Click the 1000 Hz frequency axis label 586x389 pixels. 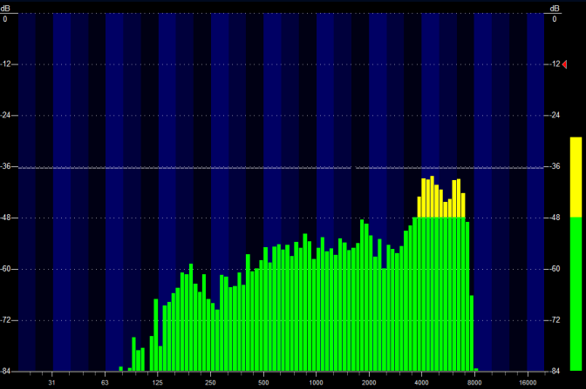[x=316, y=383]
